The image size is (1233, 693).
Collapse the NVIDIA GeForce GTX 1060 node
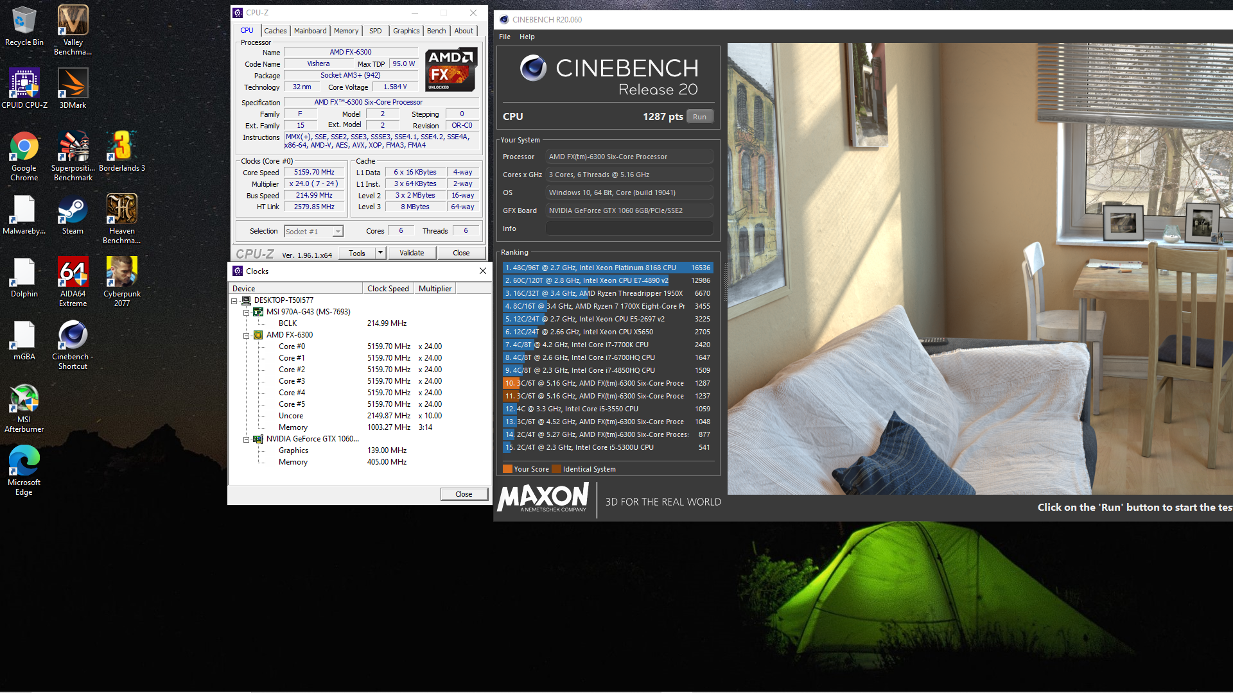click(x=246, y=439)
